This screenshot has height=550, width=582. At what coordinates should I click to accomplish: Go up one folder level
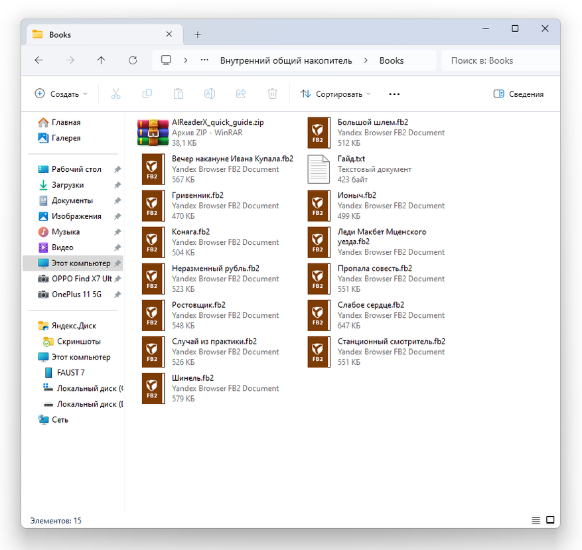click(x=101, y=60)
